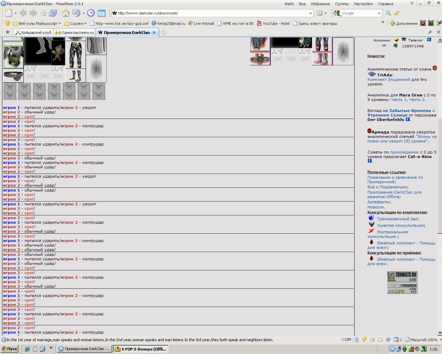This screenshot has height=354, width=442.
Task: Switch to the Одноклассники.ru tab
Action: tap(74, 32)
